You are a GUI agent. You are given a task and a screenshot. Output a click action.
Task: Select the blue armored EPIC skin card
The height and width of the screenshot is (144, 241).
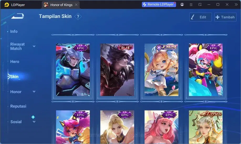tap(73, 70)
